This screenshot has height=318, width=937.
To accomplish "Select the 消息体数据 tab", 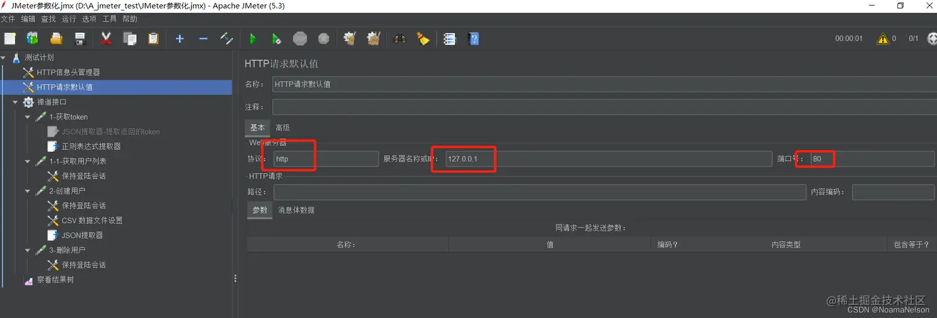I will coord(296,210).
